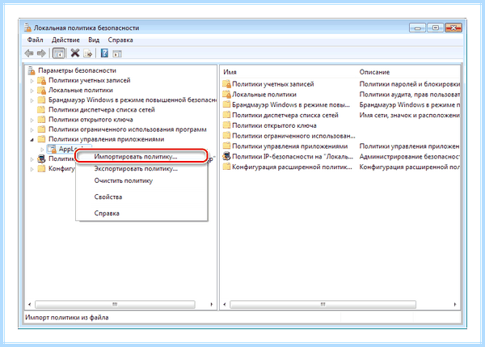
Task: Click the AppLocker node icon in tree
Action: click(52, 149)
